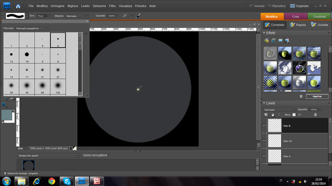332x186 pixels.
Task: Toggle lock transparent pixels for layer
Action: click(294, 115)
